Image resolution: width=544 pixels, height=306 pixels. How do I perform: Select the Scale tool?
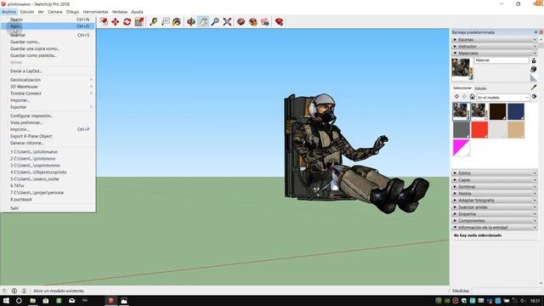tap(139, 22)
